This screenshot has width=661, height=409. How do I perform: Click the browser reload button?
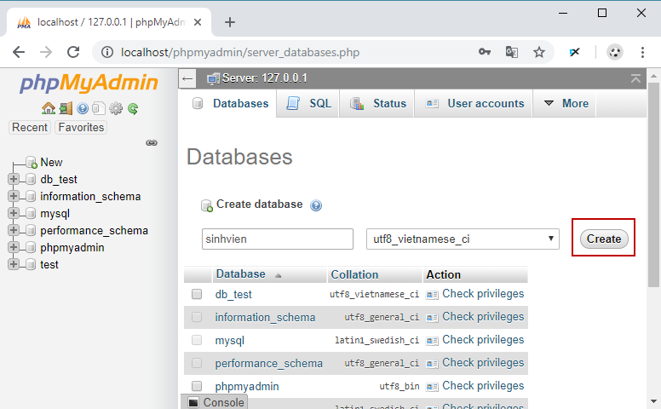[73, 52]
